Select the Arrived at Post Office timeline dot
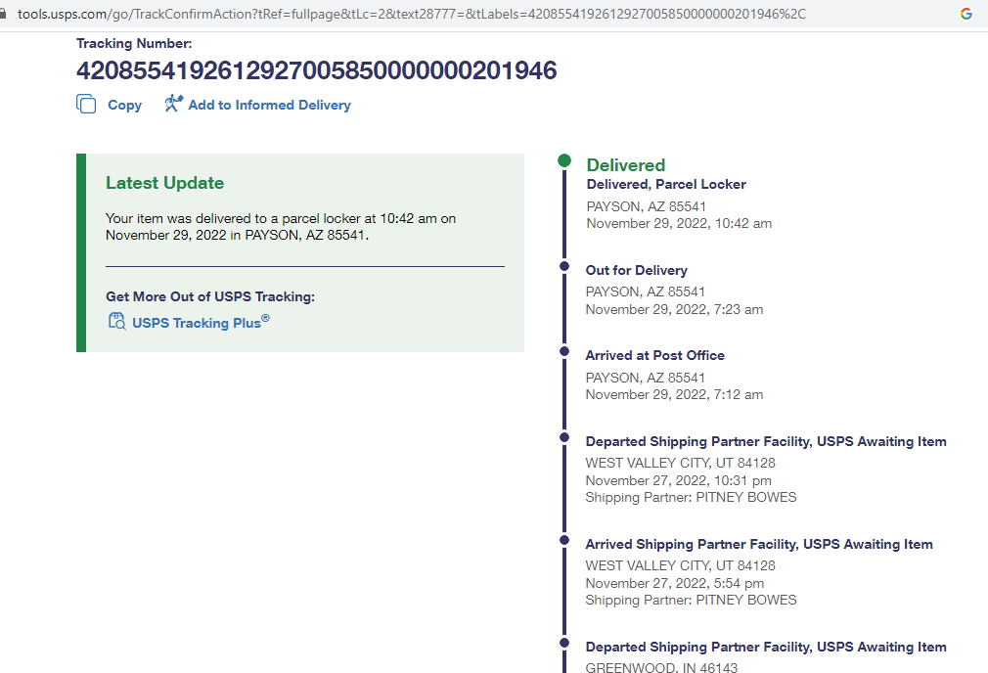 [x=564, y=351]
